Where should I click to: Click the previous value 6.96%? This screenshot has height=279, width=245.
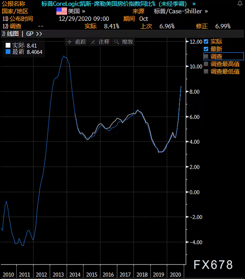coord(167,26)
